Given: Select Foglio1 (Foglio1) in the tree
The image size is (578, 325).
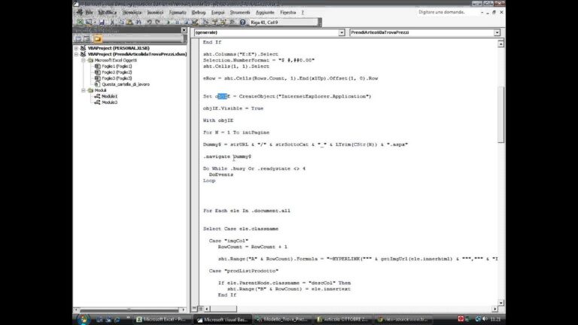Looking at the screenshot, I should coord(117,66).
